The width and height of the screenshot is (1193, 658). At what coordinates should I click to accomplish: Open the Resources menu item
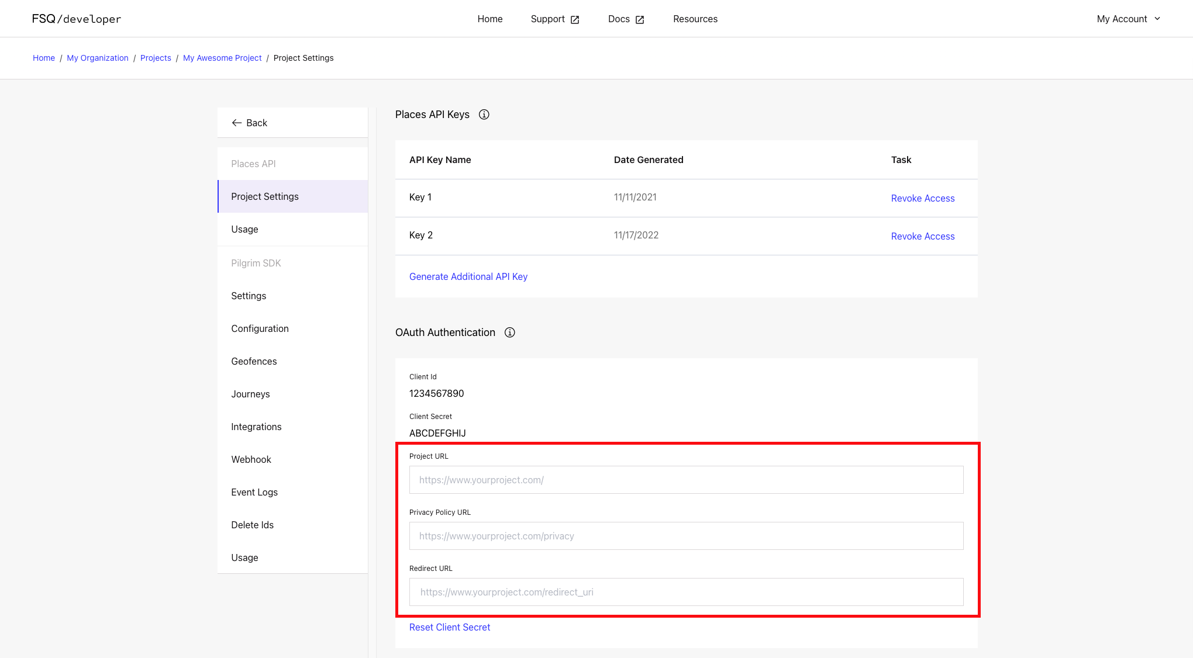[695, 19]
